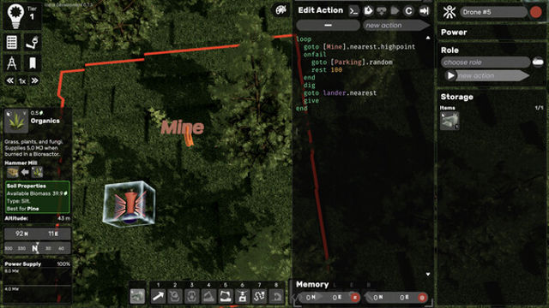Screen dimensions: 549x308
Task: Click the Mine marker label on the map
Action: coord(182,127)
